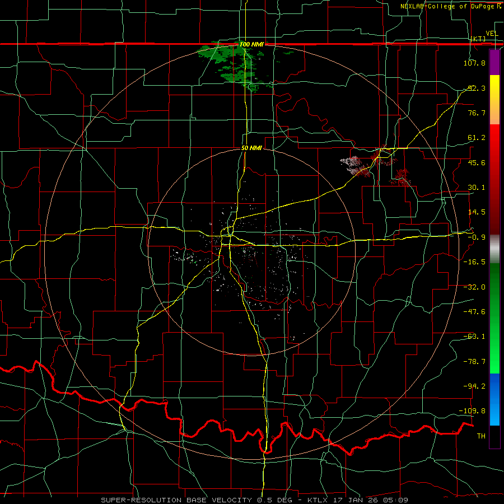Image resolution: width=504 pixels, height=504 pixels.
Task: Click the TH label below the scale
Action: pos(481,436)
